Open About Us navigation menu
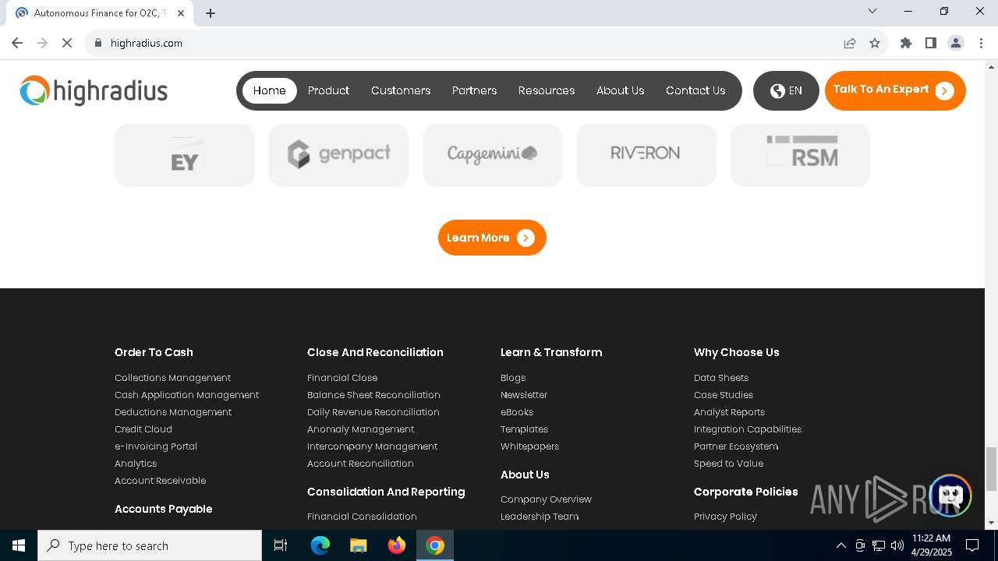998x561 pixels. (620, 90)
